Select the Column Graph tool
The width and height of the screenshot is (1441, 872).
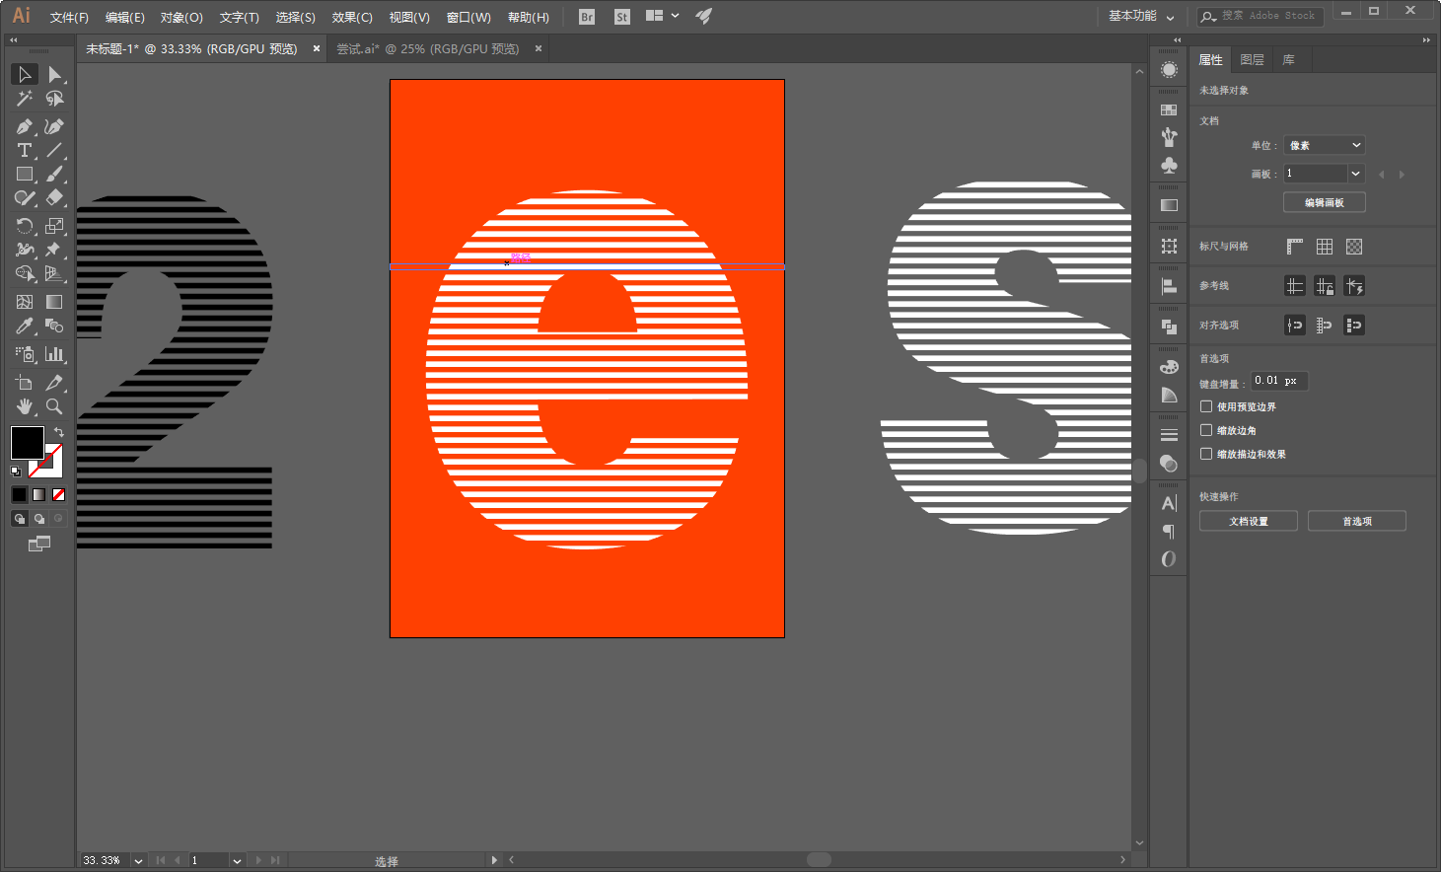(x=54, y=354)
